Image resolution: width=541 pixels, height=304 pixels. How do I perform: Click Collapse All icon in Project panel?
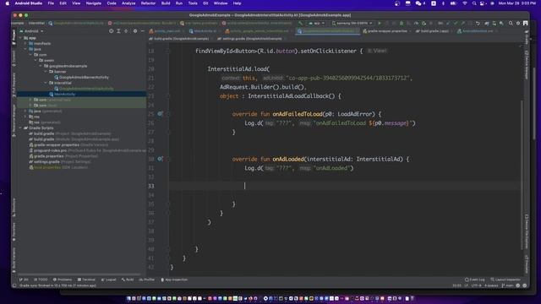click(126, 31)
